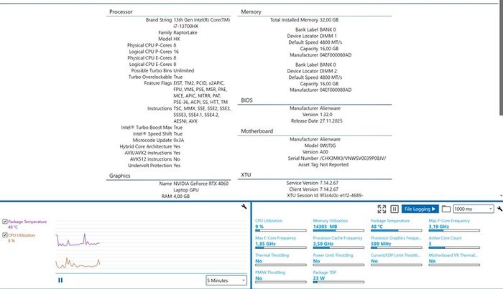The width and height of the screenshot is (503, 289).
Task: Pause the monitor panel beside File Logging
Action: tap(394, 209)
